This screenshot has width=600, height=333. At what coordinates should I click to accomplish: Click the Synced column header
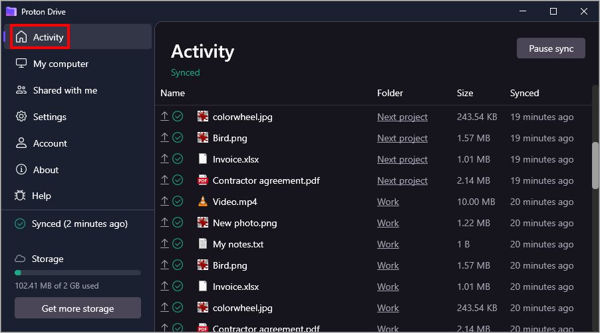(x=524, y=93)
